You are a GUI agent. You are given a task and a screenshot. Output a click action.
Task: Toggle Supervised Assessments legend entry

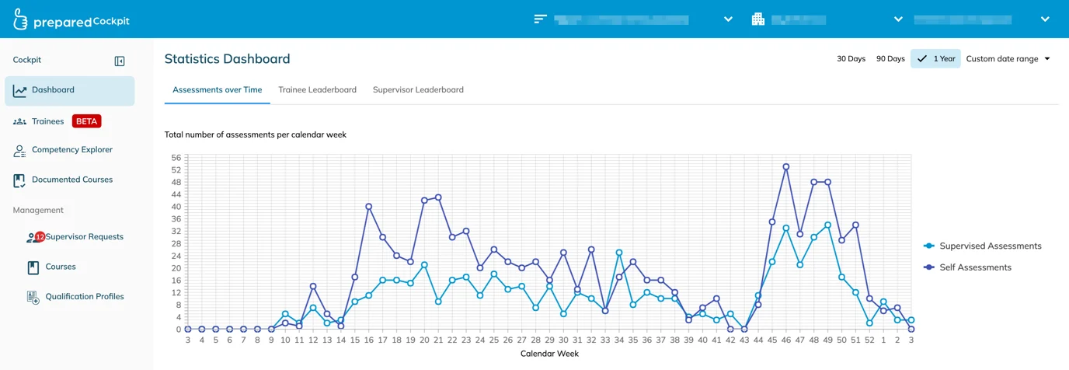pyautogui.click(x=982, y=246)
